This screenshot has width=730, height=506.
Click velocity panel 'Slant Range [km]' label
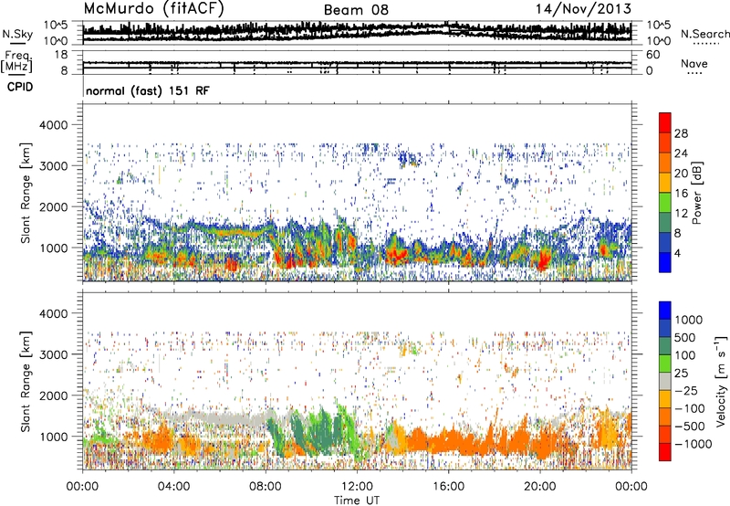pyautogui.click(x=26, y=381)
